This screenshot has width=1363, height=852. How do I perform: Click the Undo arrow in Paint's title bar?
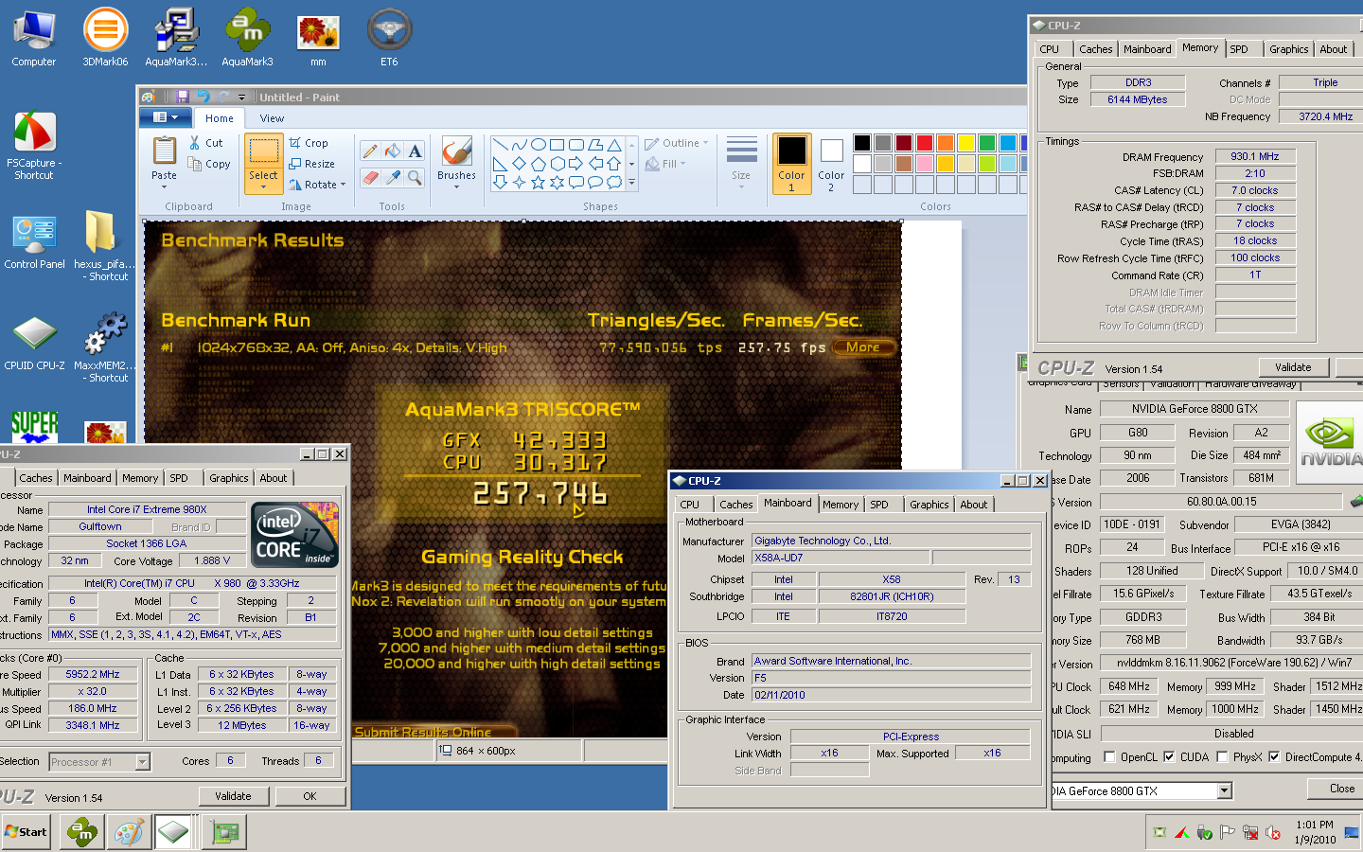point(203,97)
